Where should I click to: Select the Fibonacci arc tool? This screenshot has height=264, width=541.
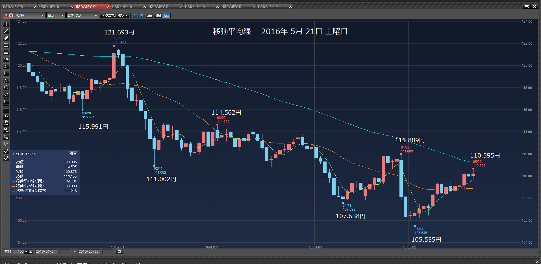[x=6, y=59]
